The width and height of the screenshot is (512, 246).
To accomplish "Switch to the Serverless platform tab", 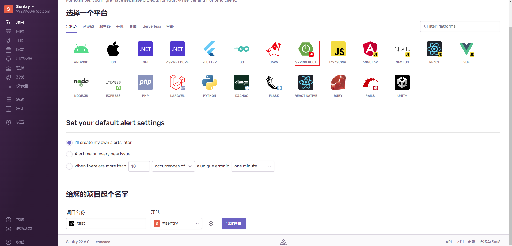I will 152,26.
